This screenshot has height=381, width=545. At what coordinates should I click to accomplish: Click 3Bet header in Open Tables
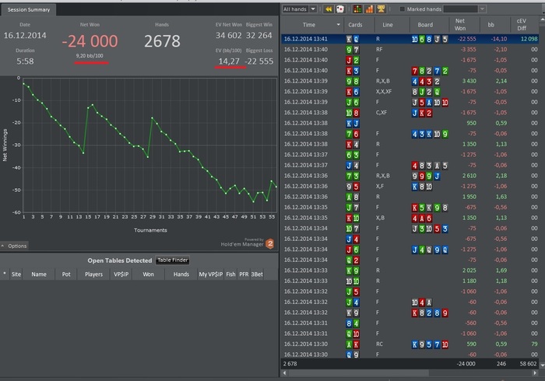(x=257, y=274)
